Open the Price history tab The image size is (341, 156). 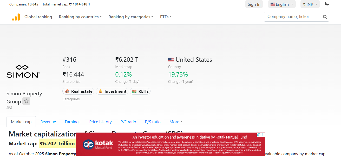(100, 122)
